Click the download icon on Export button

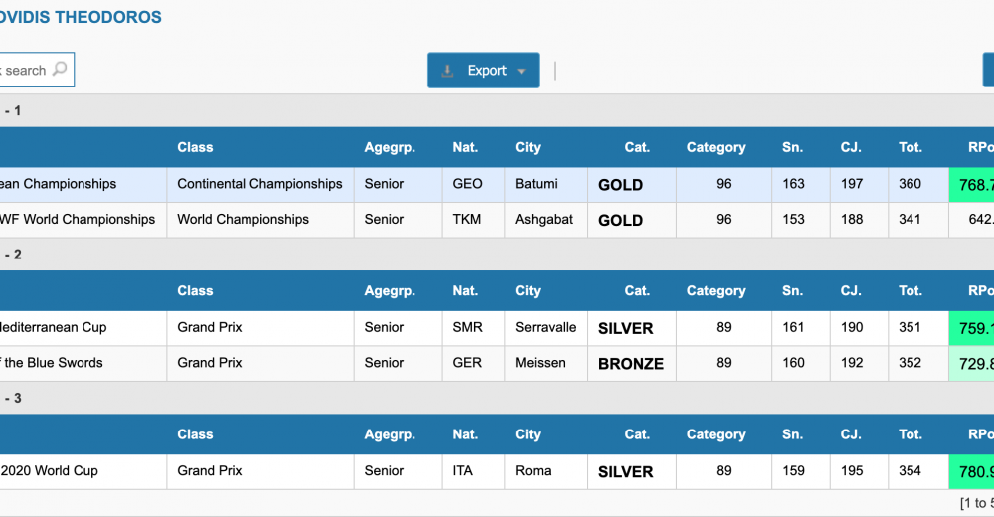448,71
